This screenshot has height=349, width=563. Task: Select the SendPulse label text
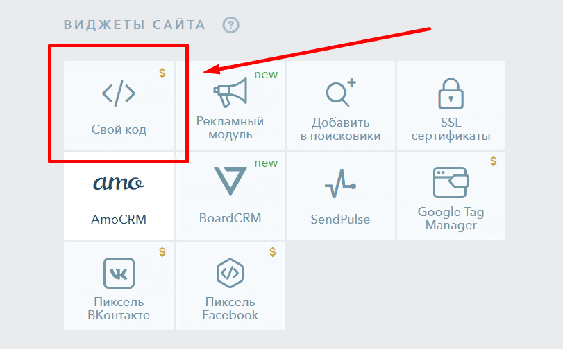coord(340,219)
